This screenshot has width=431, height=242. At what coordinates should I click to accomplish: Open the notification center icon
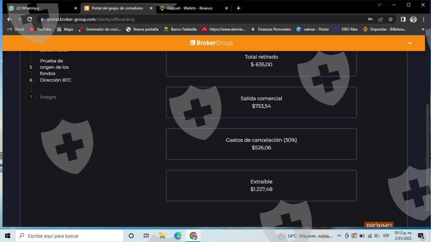click(421, 236)
